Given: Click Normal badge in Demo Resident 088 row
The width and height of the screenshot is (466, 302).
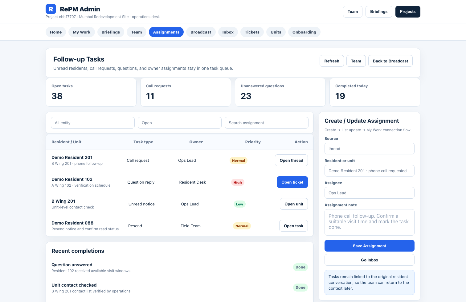Looking at the screenshot, I should [242, 226].
